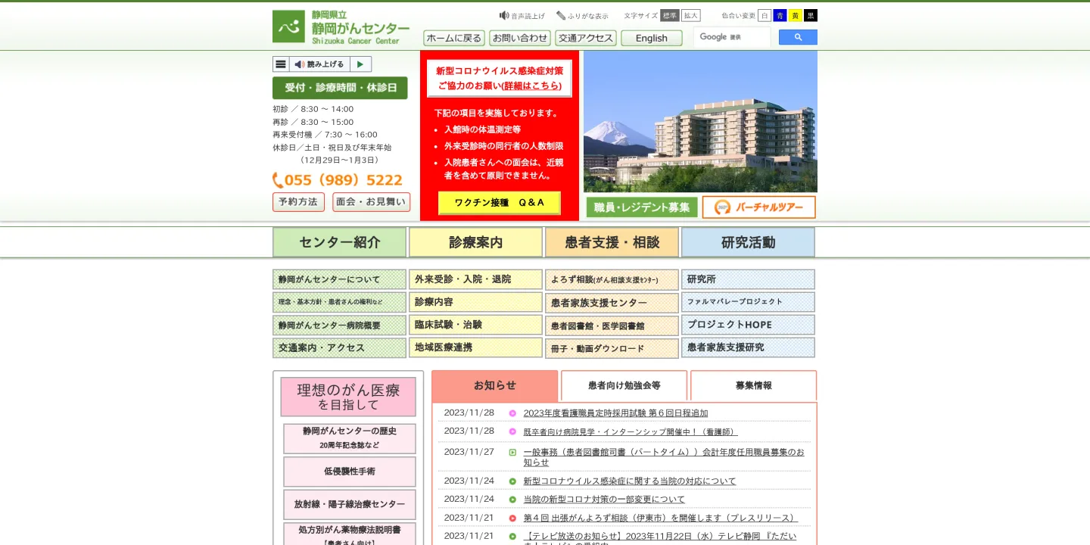The width and height of the screenshot is (1090, 545).
Task: Click 研究所 link
Action: click(749, 279)
